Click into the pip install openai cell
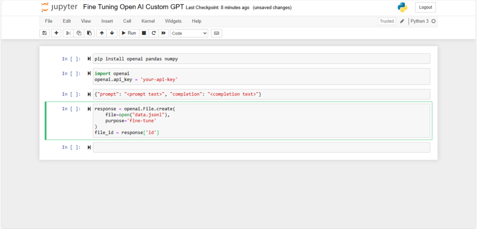 pos(261,59)
